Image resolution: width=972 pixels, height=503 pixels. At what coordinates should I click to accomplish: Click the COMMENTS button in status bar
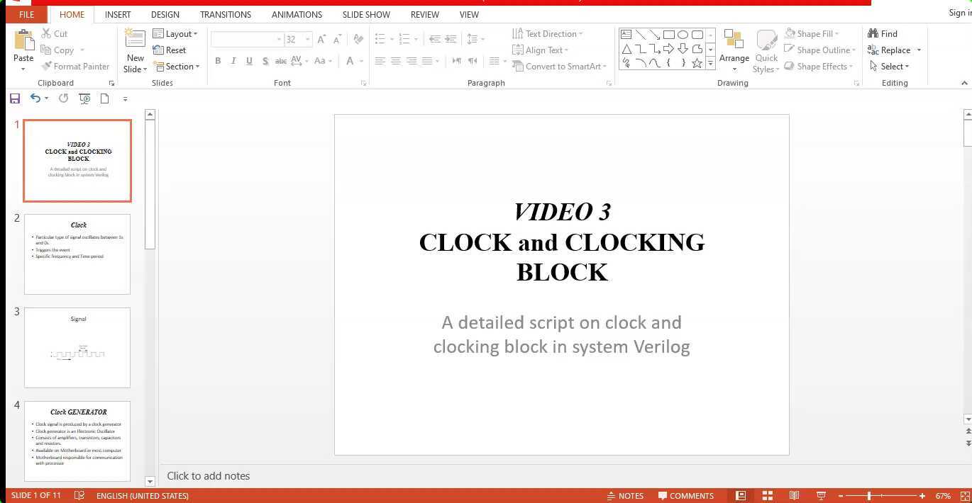[x=685, y=495]
